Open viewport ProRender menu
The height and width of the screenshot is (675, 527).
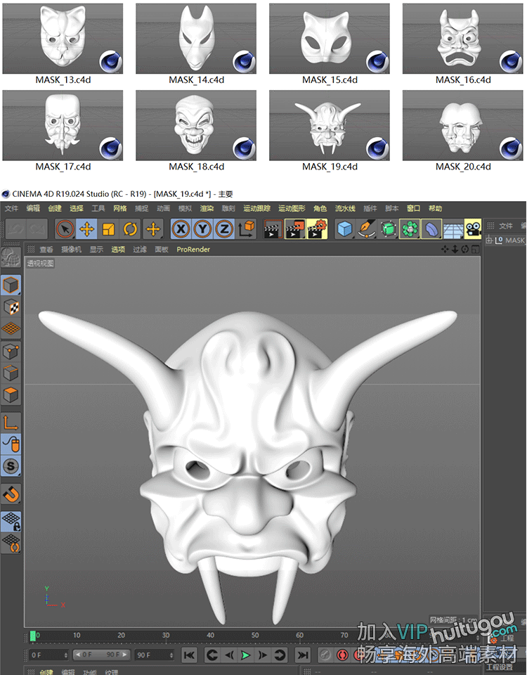pos(193,249)
